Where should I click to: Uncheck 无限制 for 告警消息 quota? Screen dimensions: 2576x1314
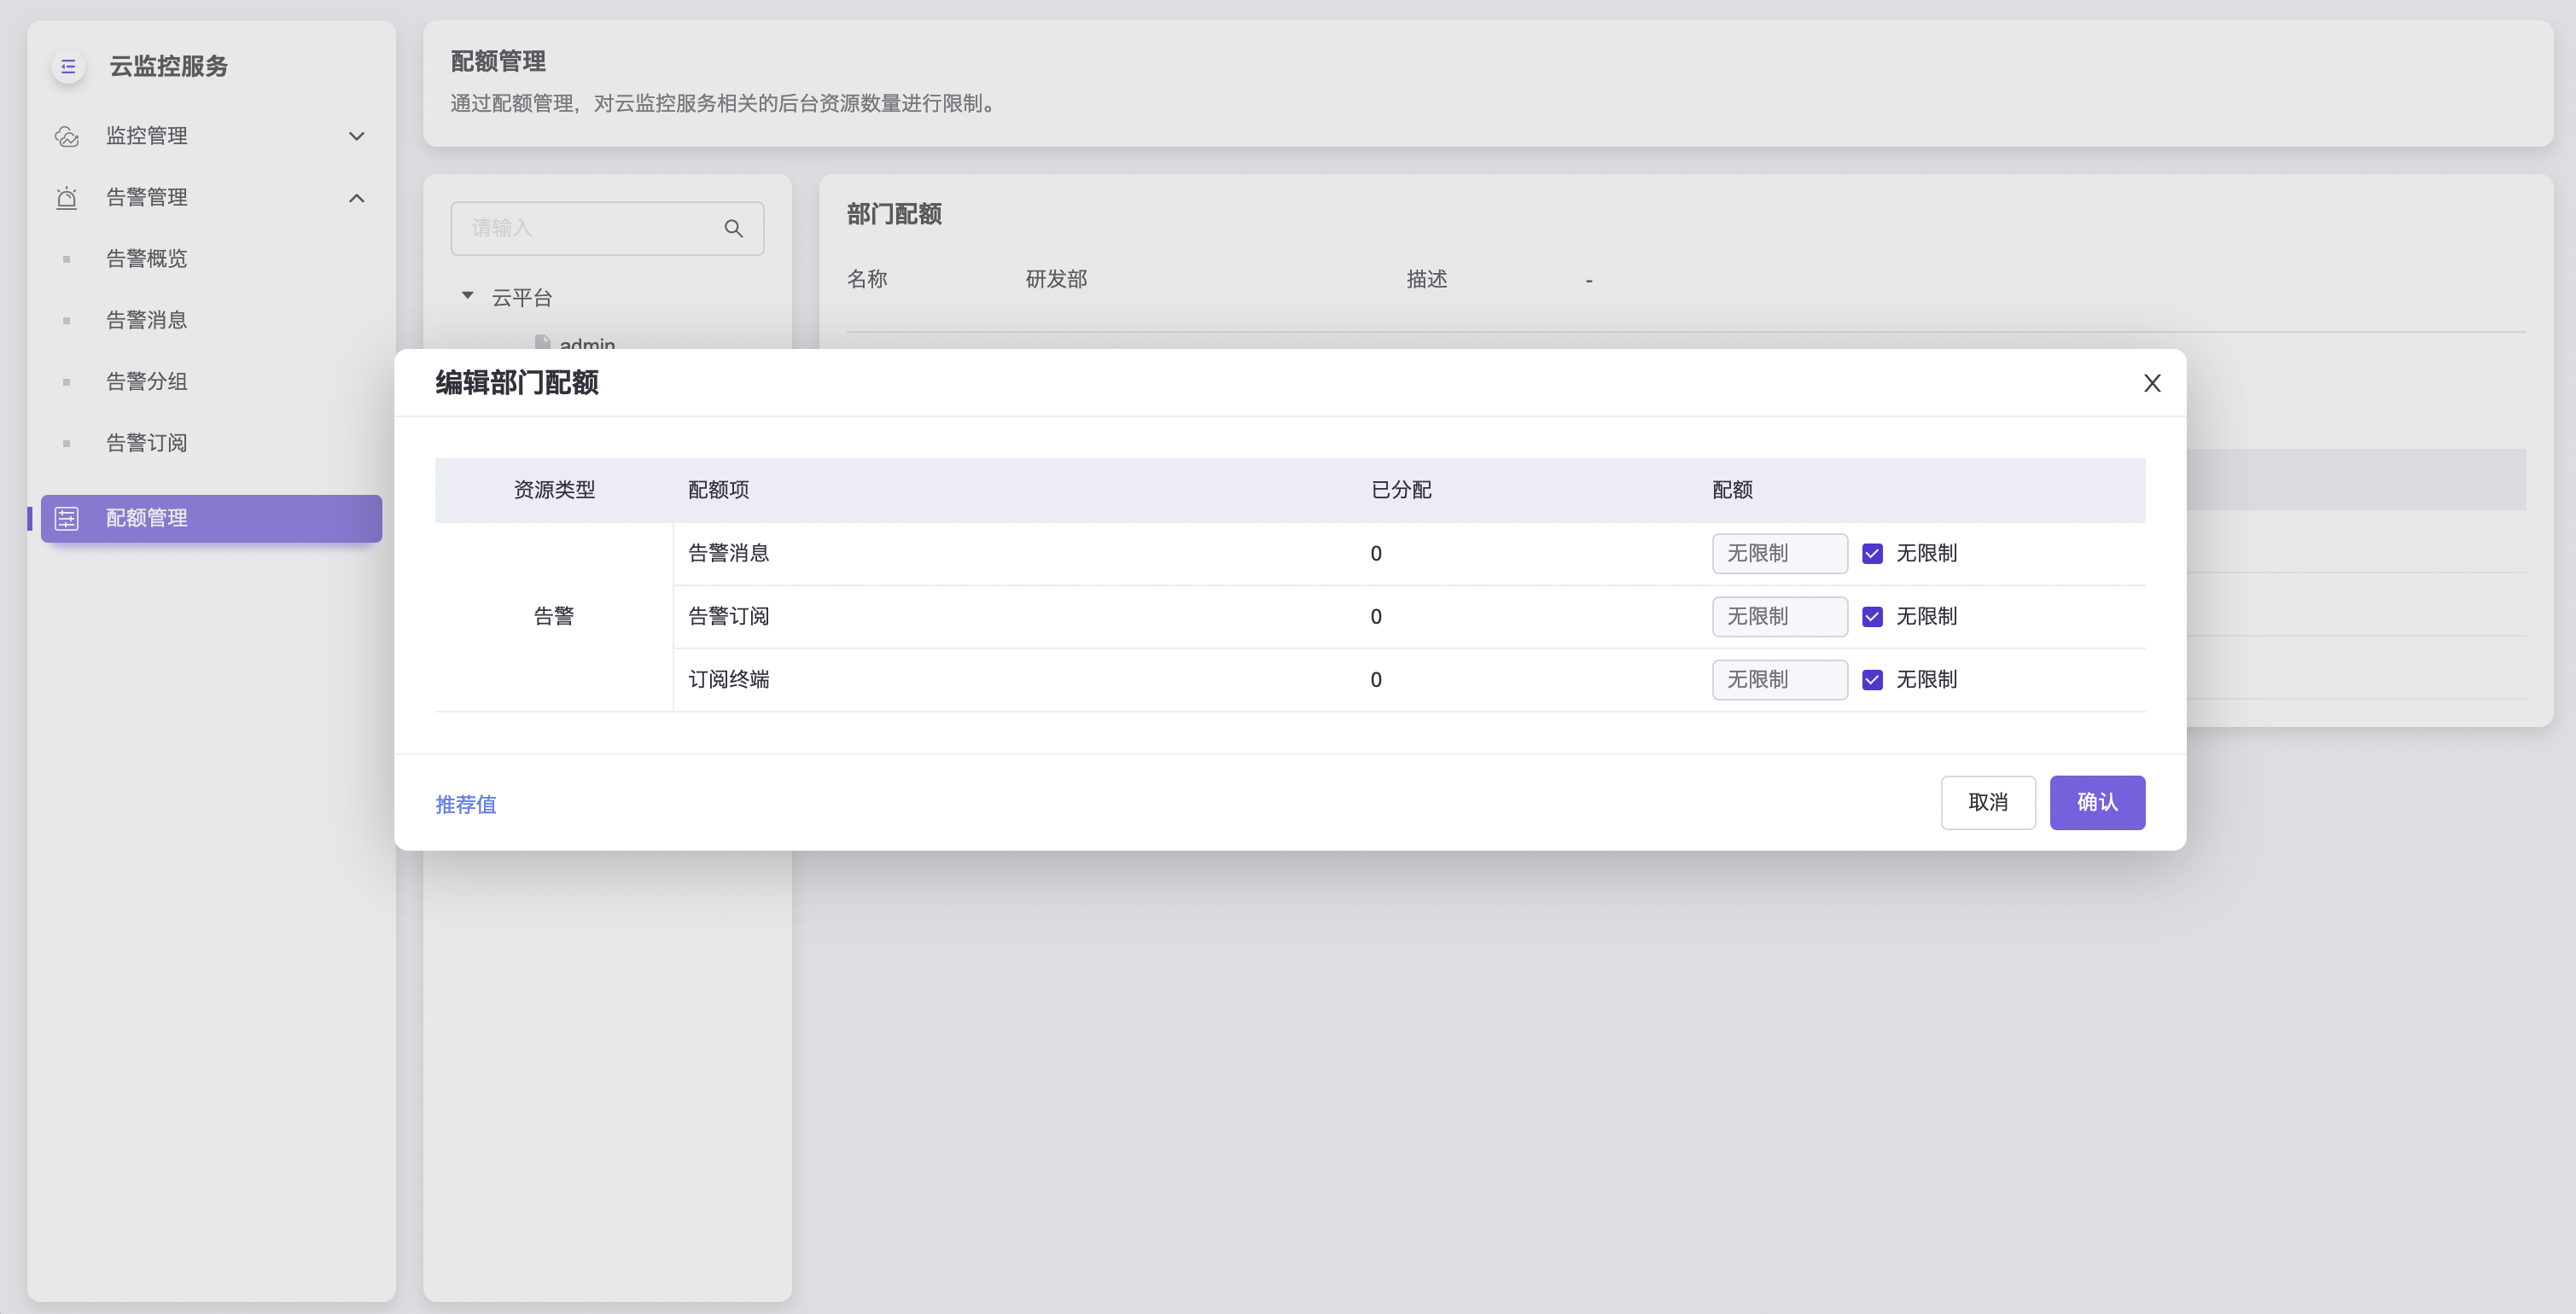1872,553
